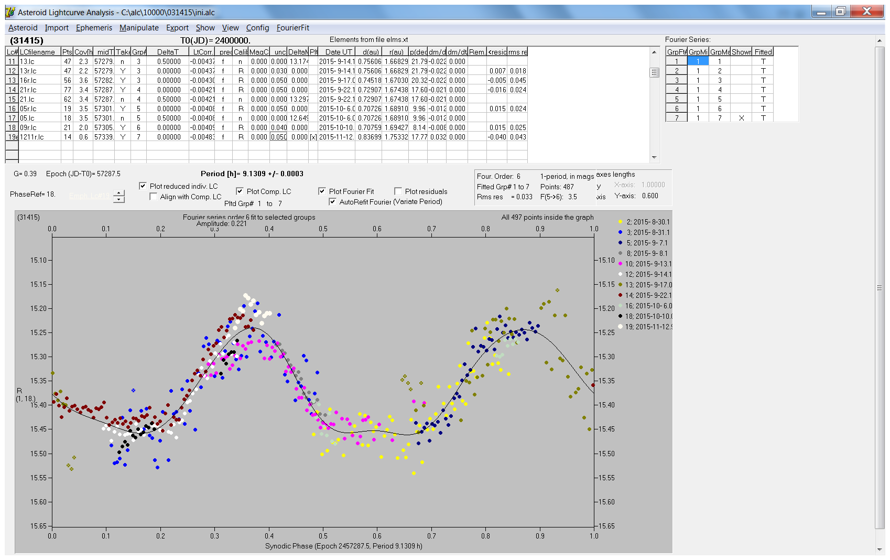Select row 18 with file 09r.lc

click(266, 127)
